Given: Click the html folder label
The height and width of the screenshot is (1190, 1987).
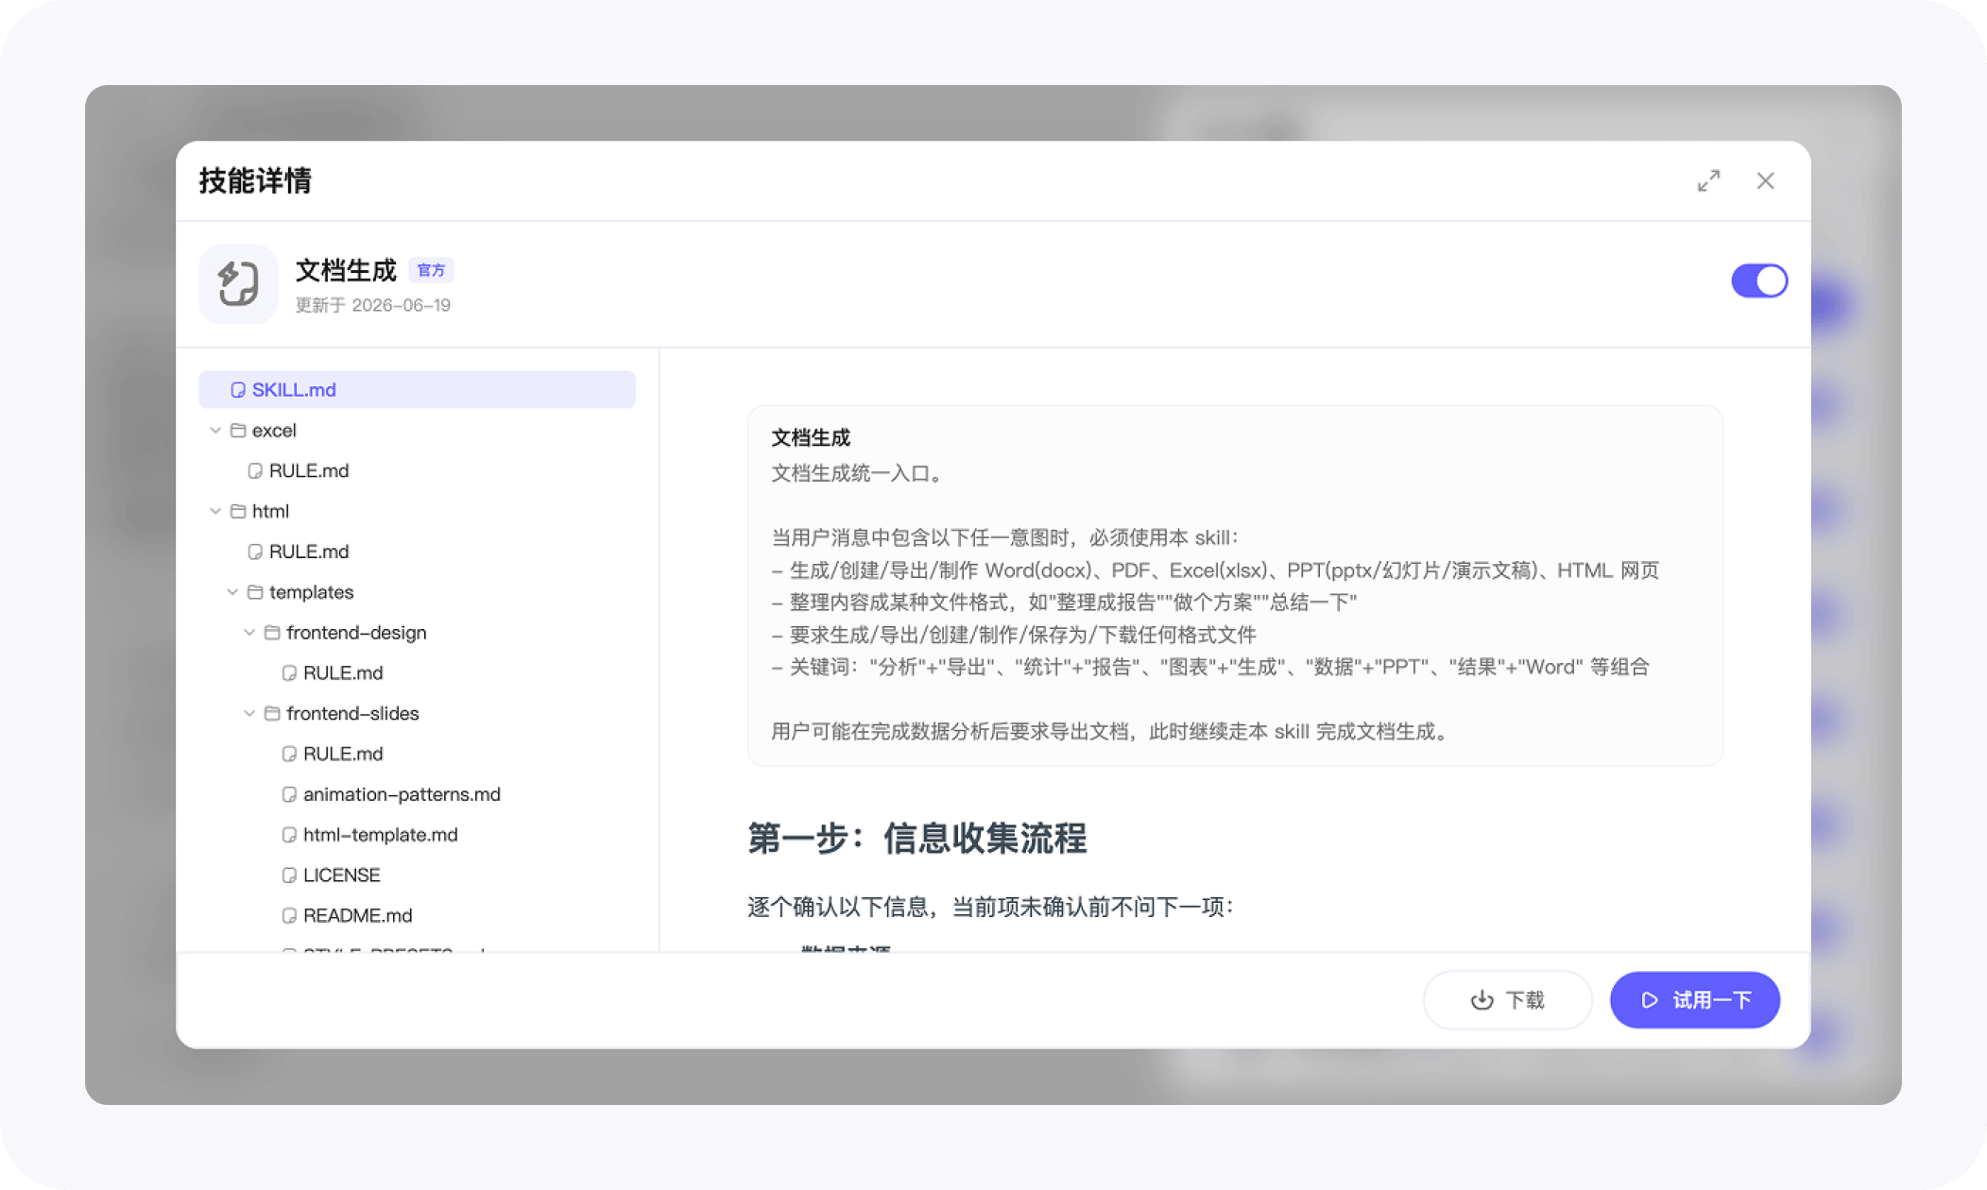Looking at the screenshot, I should [x=270, y=511].
